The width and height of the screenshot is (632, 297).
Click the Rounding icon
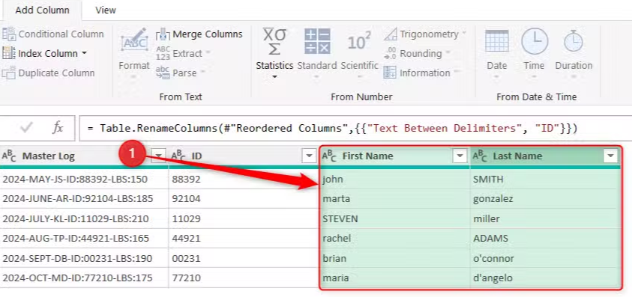(390, 54)
